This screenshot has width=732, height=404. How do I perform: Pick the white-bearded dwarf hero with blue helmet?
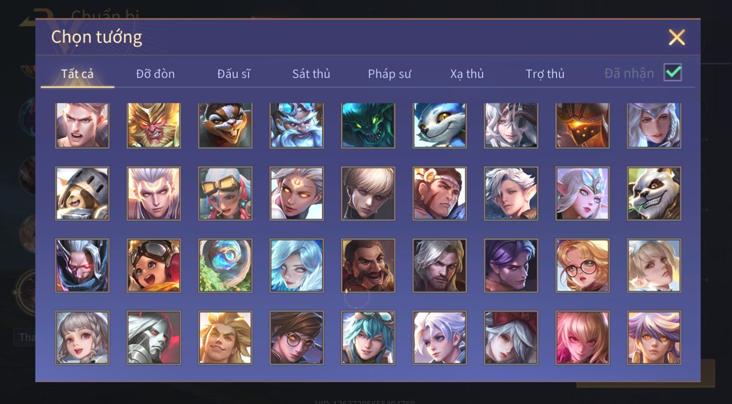(x=296, y=125)
